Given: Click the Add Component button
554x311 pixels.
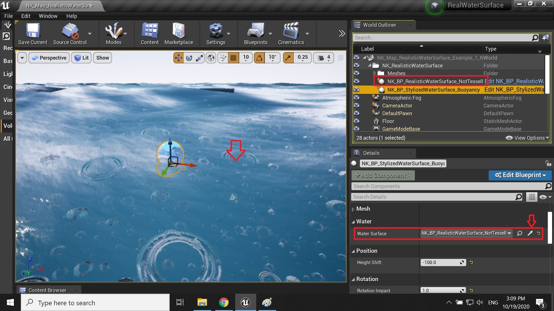Looking at the screenshot, I should [x=383, y=175].
